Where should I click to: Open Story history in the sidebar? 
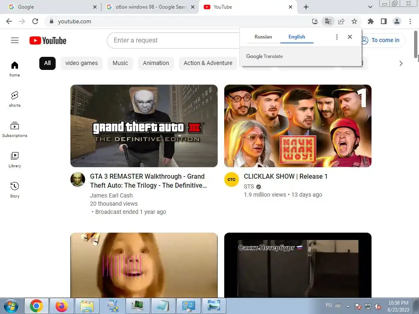click(15, 190)
